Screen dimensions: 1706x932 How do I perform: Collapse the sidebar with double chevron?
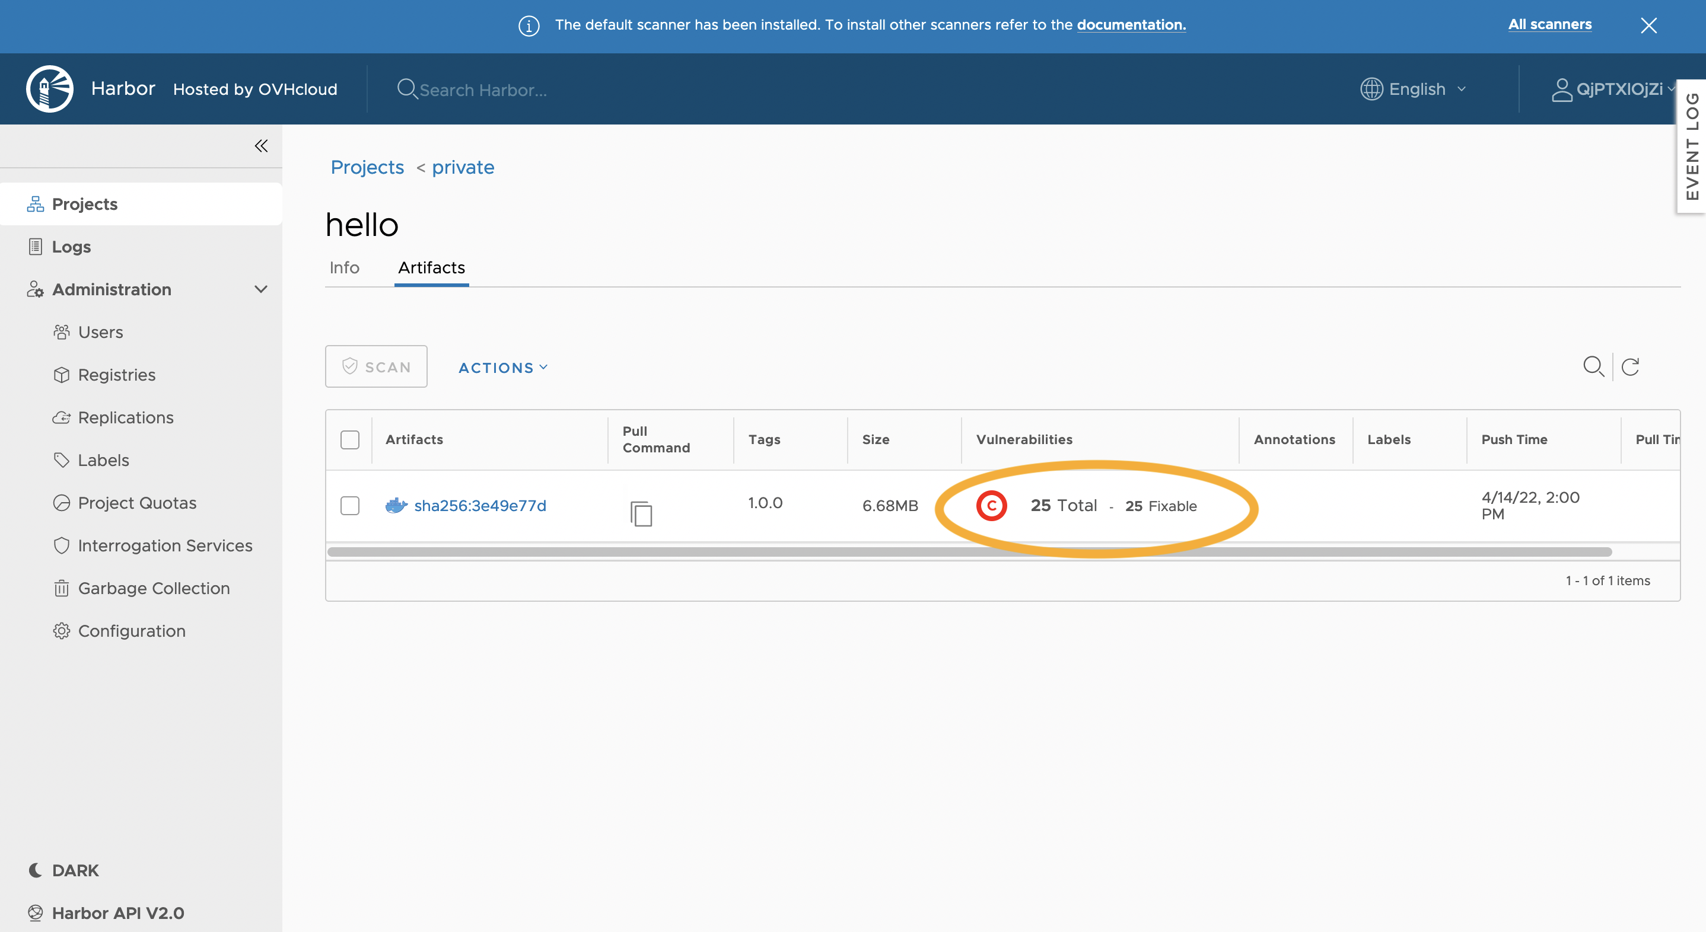click(x=262, y=146)
